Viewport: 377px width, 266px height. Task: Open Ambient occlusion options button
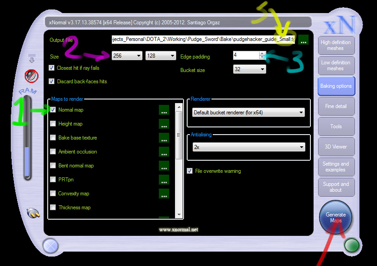(x=164, y=152)
